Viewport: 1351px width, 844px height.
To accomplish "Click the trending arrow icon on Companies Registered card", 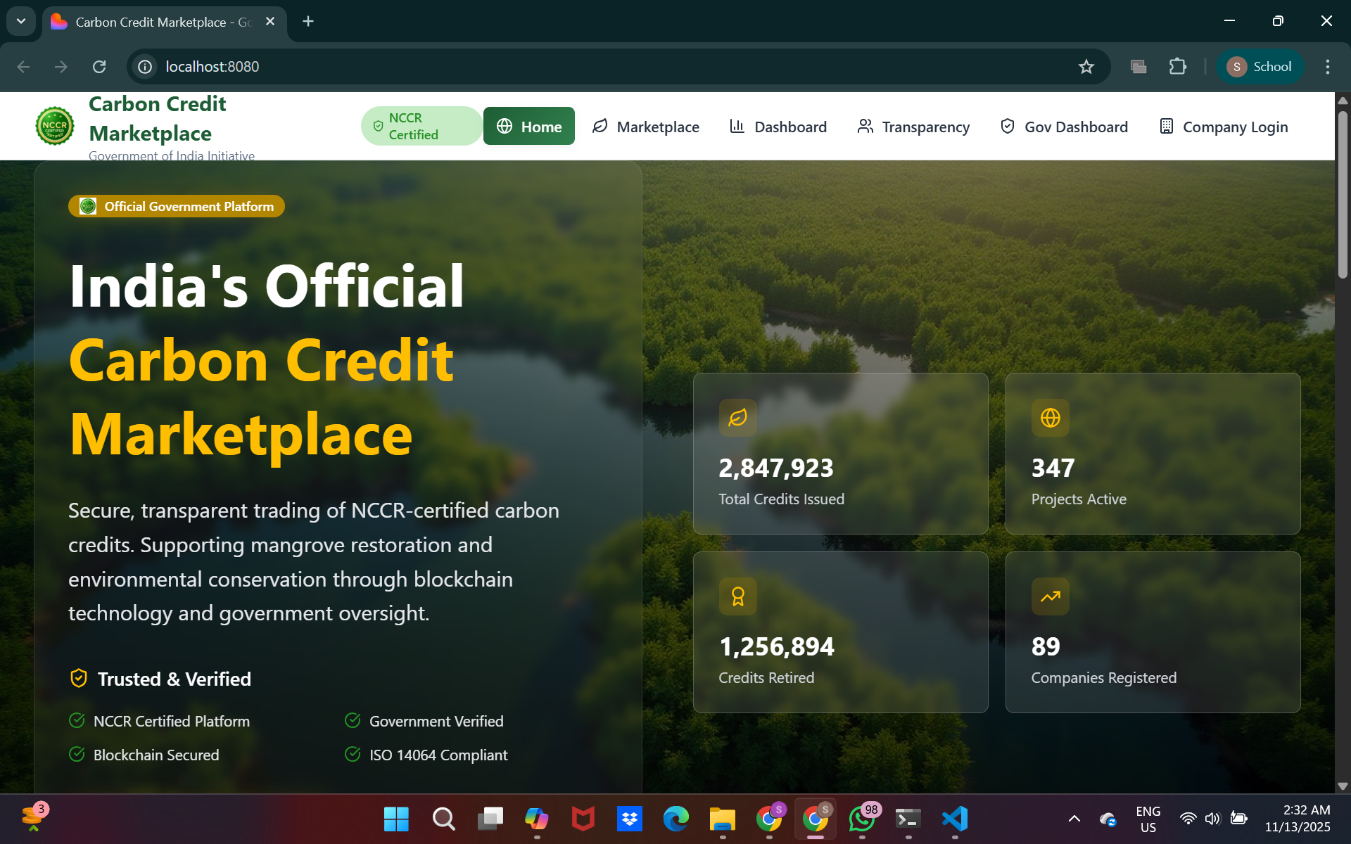I will 1050,596.
